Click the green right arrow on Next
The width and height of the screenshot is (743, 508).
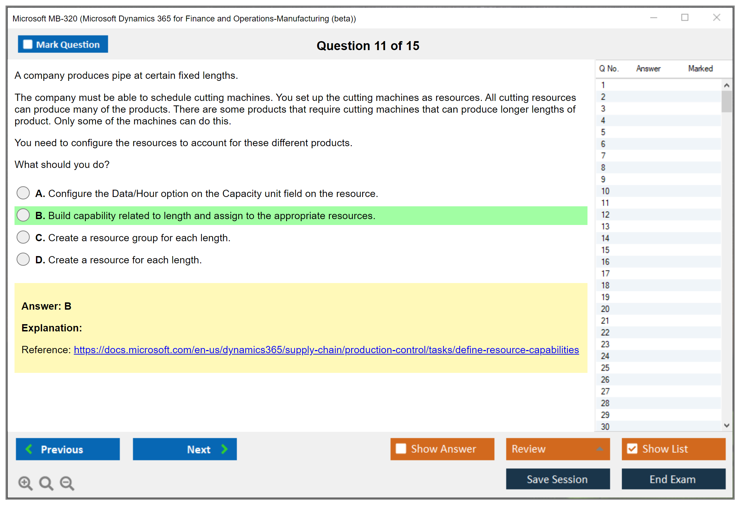click(x=224, y=449)
